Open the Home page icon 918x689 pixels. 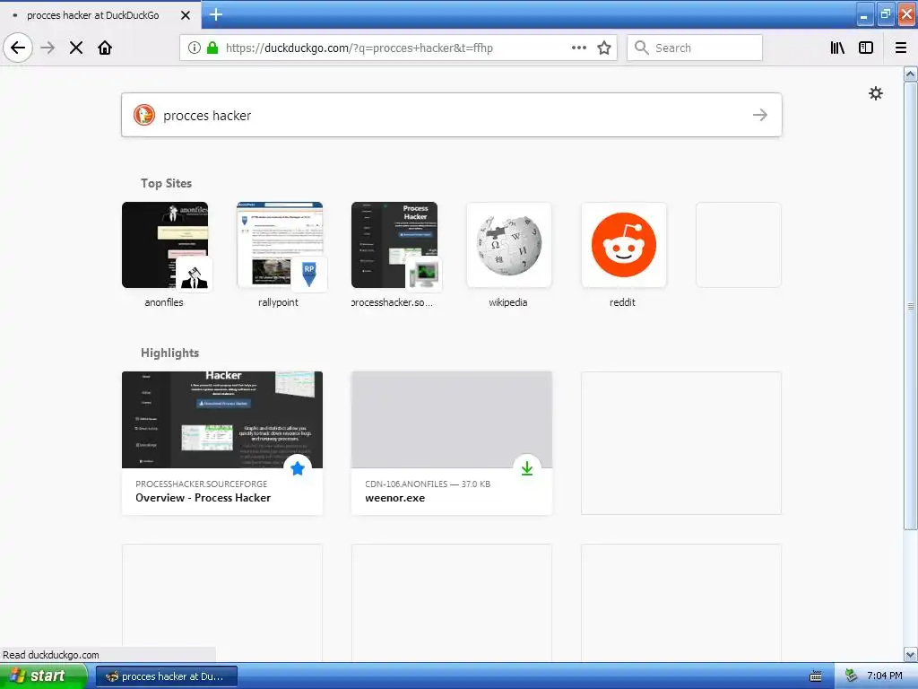click(x=105, y=48)
